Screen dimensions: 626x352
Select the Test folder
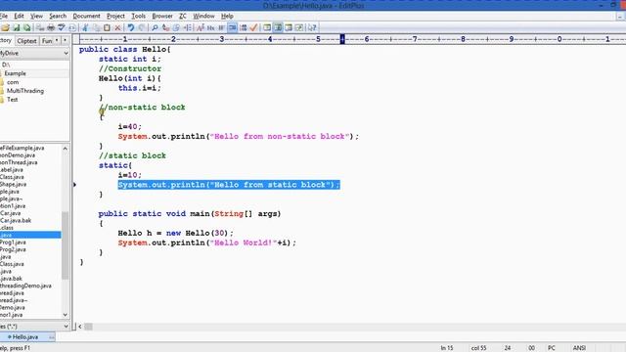pos(12,100)
